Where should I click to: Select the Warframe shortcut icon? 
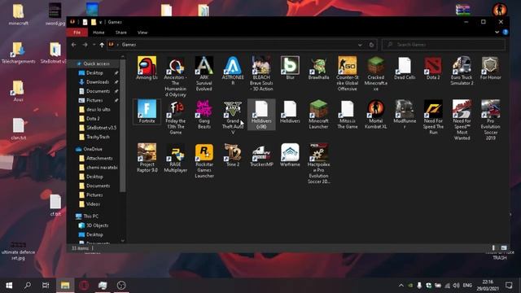(290, 155)
